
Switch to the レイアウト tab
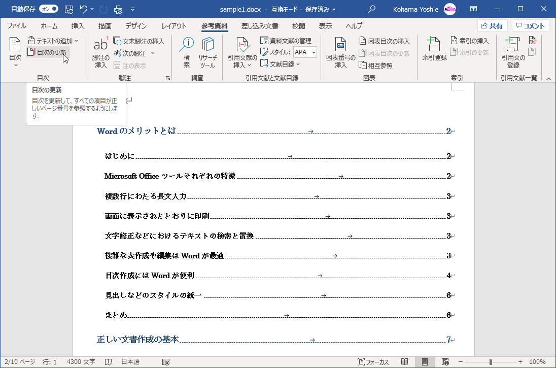(173, 26)
